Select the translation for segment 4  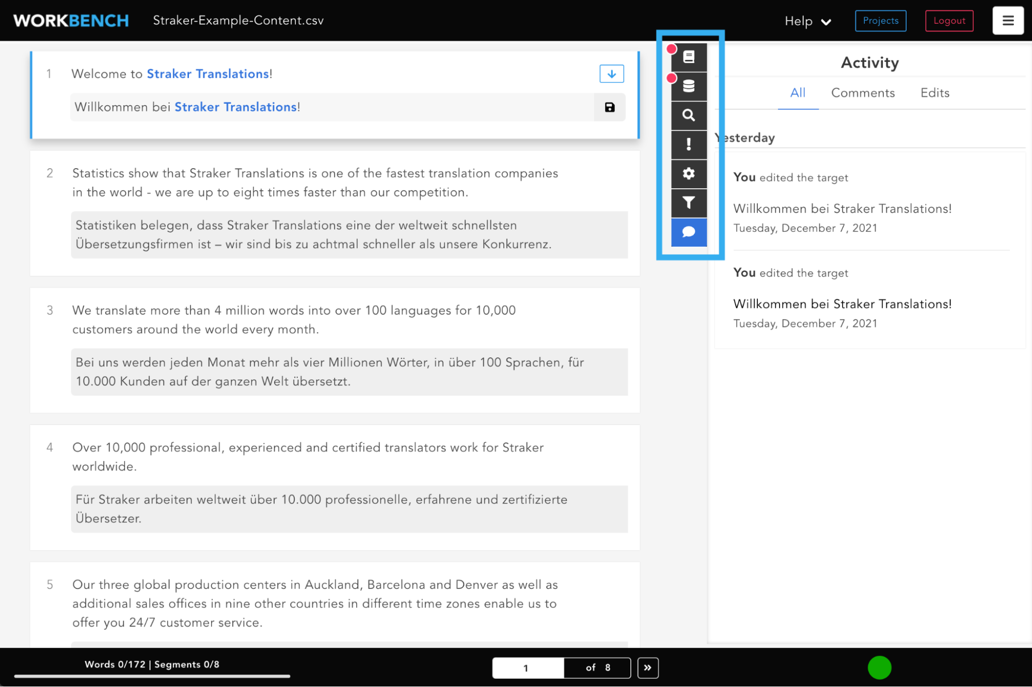pos(350,509)
